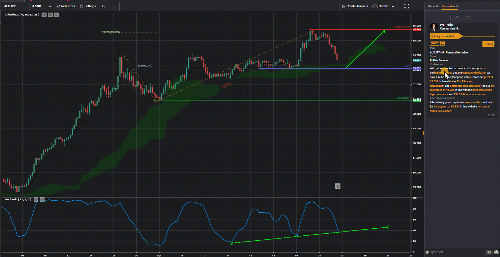Screen dimensions: 500x257
Task: Click Create Analysis button
Action: coord(355,6)
